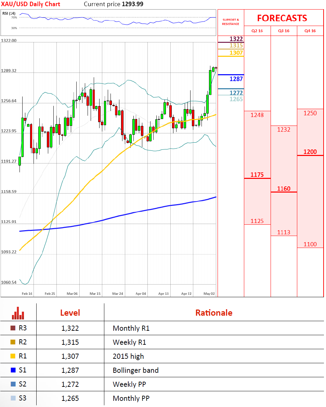Select the Bollinger band rationale cell
Image resolution: width=326 pixels, height=407 pixels.
[x=135, y=370]
